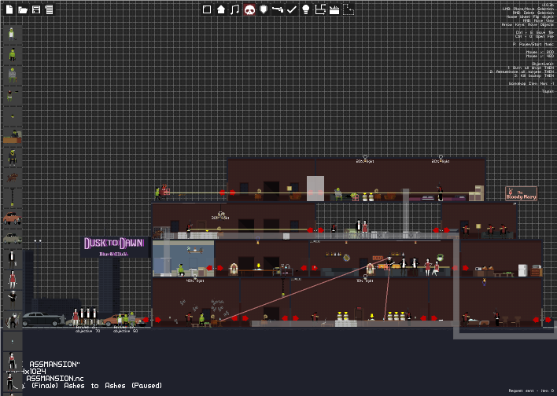Pick the white-shirt zombie from palette
Image resolution: width=557 pixels, height=396 pixels.
[x=12, y=35]
